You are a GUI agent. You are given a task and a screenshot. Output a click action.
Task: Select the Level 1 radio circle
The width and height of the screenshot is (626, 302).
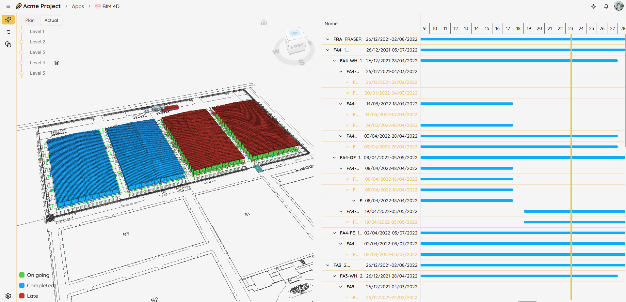coord(22,31)
